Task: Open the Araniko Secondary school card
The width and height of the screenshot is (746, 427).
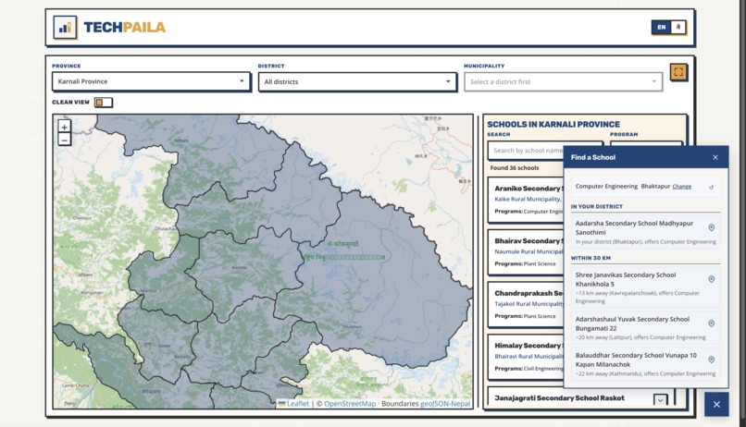Action: (x=526, y=200)
